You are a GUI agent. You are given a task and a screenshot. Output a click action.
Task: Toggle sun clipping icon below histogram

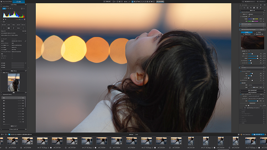point(6,19)
